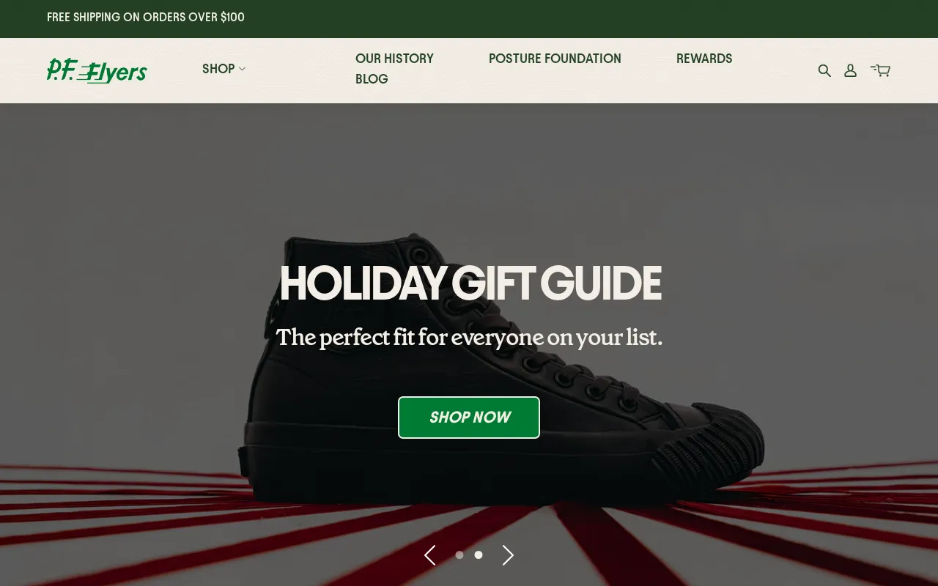Viewport: 938px width, 586px height.
Task: Go to previous hero slide arrow
Action: tap(430, 555)
